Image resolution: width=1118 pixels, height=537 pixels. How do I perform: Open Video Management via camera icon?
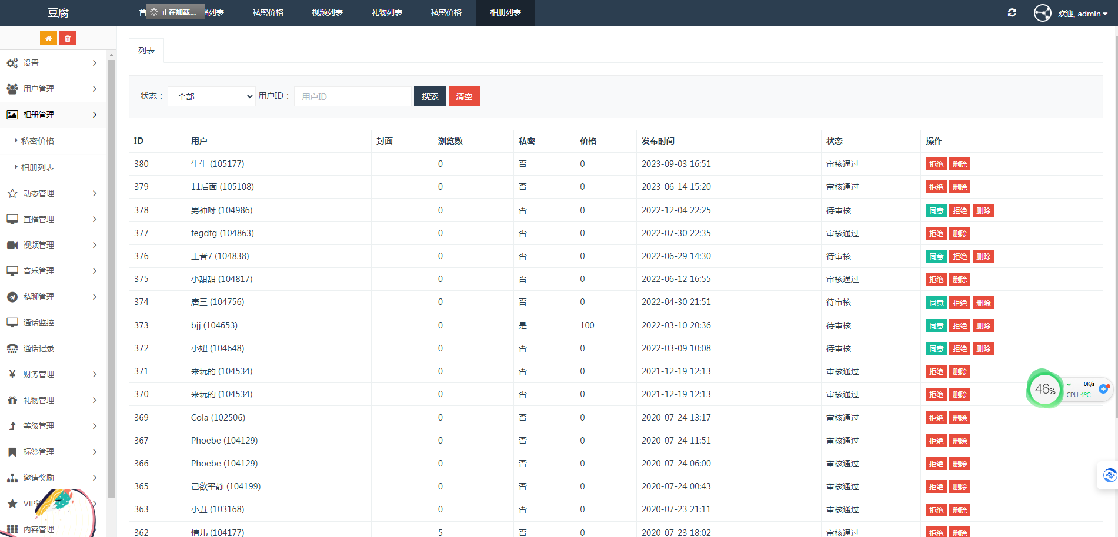(12, 245)
